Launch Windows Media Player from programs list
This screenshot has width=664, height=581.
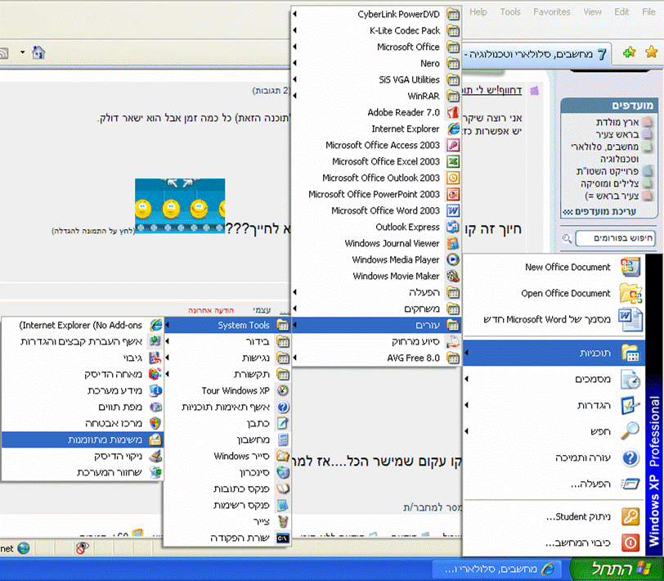click(x=453, y=259)
